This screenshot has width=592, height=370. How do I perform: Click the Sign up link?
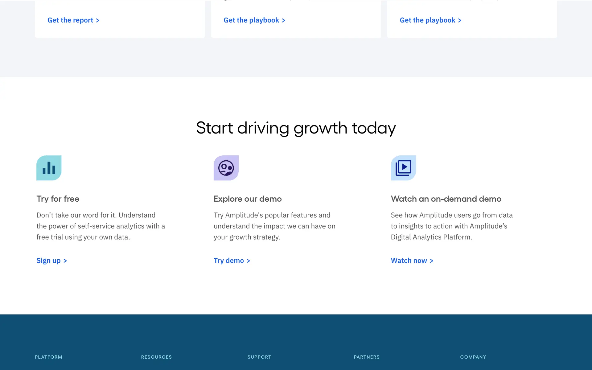click(48, 261)
